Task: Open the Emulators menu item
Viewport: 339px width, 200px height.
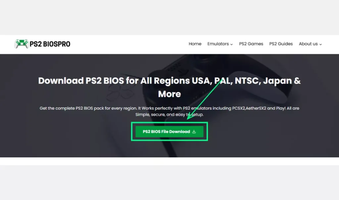Action: (x=218, y=44)
